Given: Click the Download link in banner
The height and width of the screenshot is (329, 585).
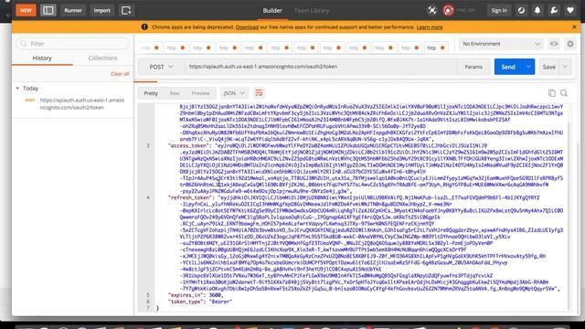Looking at the screenshot, I should tap(247, 27).
